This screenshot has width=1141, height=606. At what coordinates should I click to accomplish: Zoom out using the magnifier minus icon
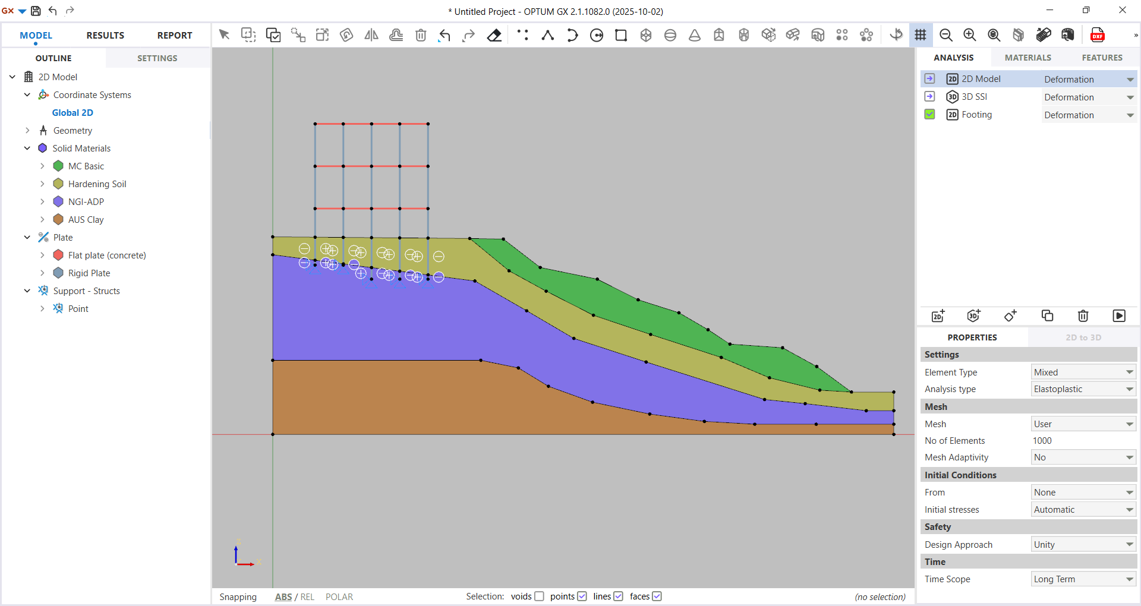(945, 35)
